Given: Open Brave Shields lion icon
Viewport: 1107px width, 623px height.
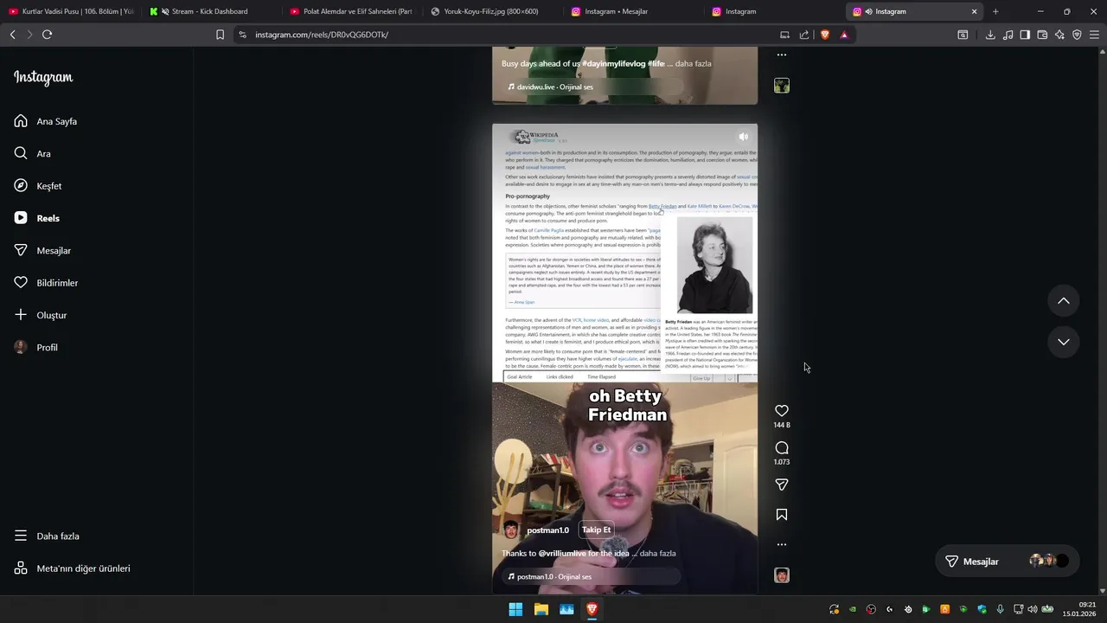Looking at the screenshot, I should pos(824,35).
